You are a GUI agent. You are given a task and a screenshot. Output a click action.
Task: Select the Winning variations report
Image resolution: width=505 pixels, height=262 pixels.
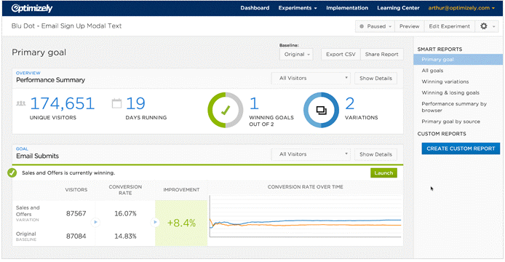coord(445,82)
